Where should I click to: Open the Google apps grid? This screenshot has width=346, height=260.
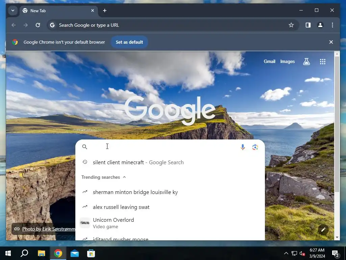click(x=323, y=62)
